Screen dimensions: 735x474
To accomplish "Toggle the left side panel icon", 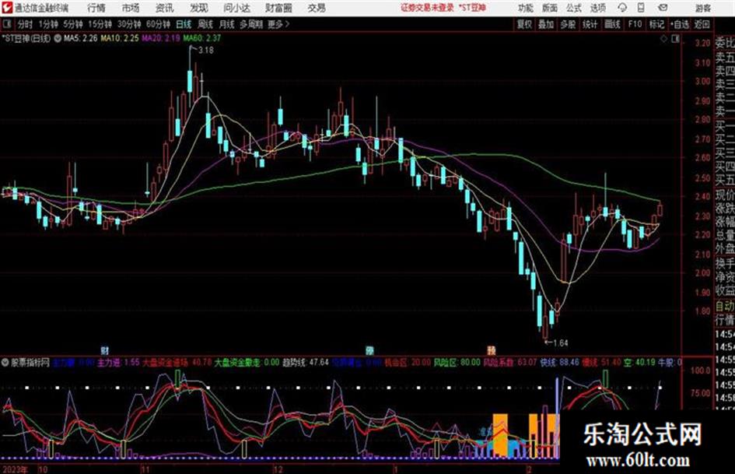I will click(x=6, y=24).
